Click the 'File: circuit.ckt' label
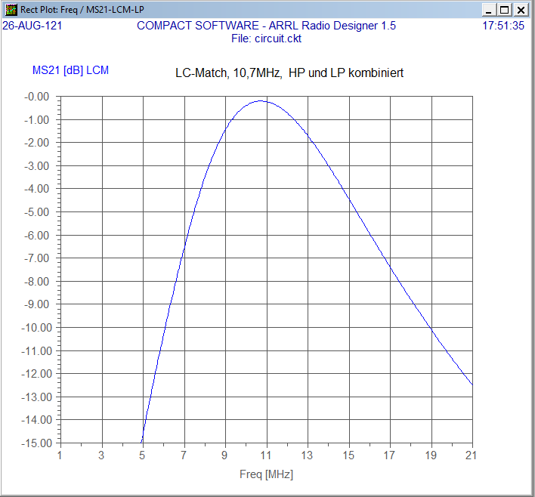The height and width of the screenshot is (497, 535). [266, 39]
